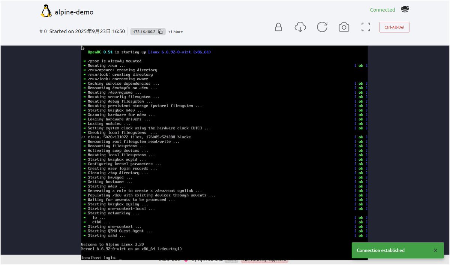
Task: Click the Connected status text
Action: [x=382, y=10]
